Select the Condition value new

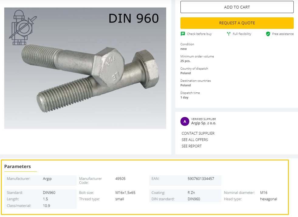tap(183, 49)
